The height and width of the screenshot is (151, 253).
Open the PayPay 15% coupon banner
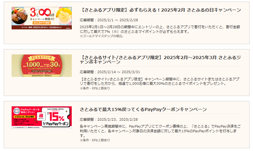point(42,118)
